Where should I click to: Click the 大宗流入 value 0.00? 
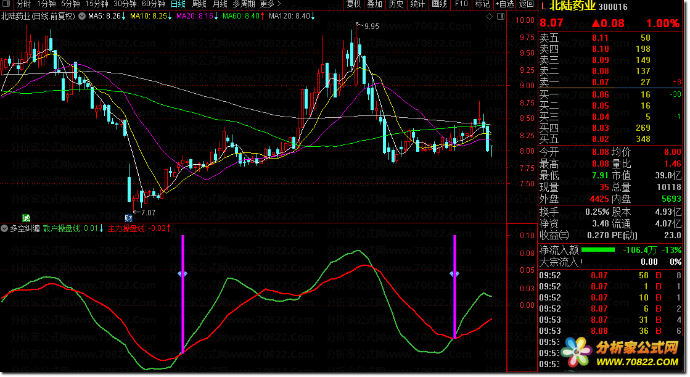649,262
